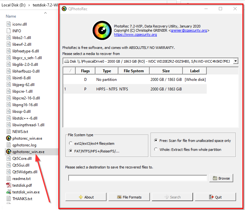
Task: Select the libpcre2-16-0.dll file name
Action: [26, 98]
